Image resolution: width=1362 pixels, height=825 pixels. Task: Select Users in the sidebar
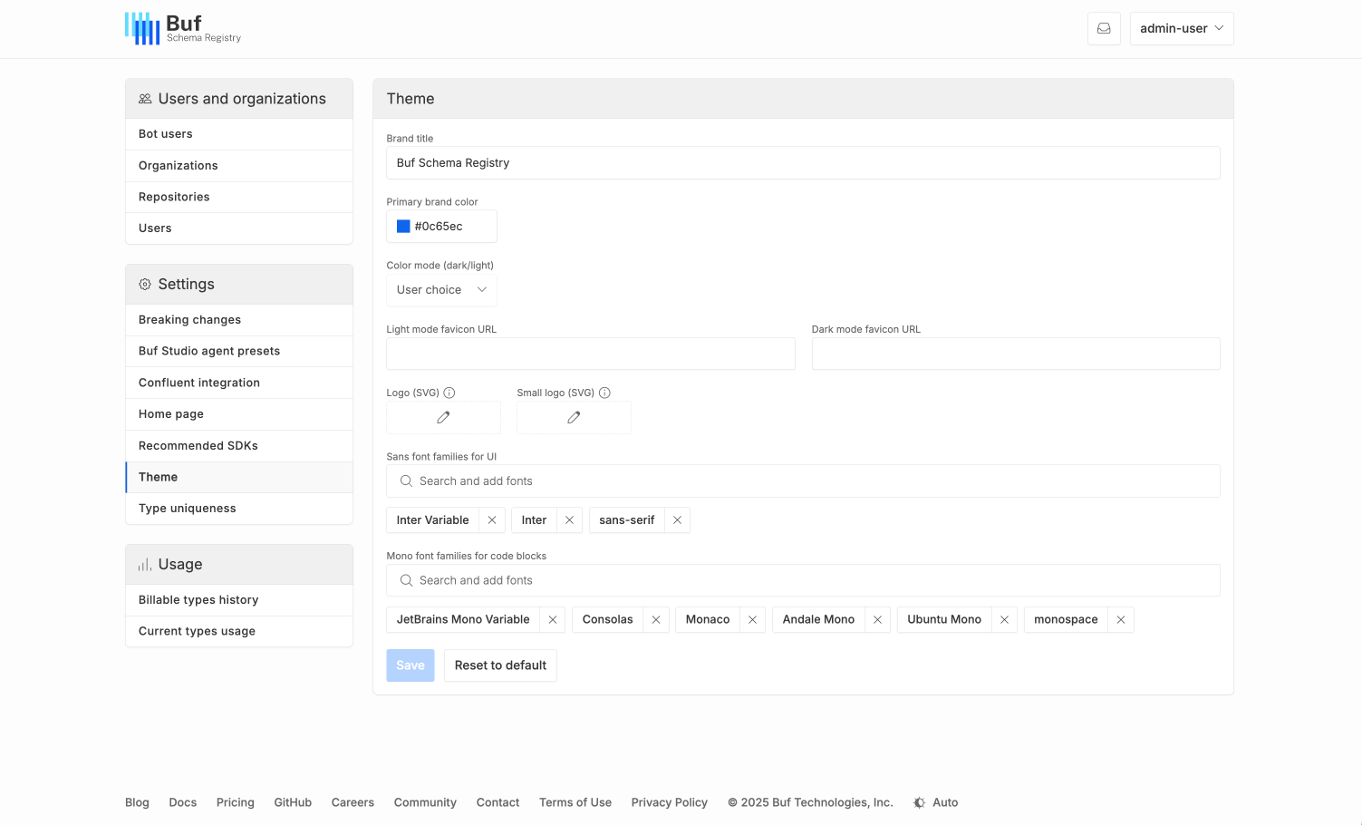pyautogui.click(x=239, y=228)
